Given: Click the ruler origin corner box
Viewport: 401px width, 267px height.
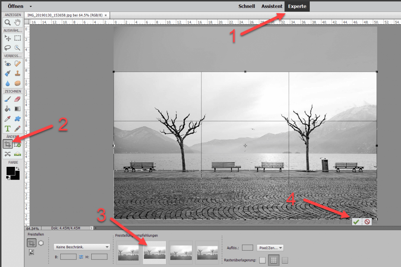Looking at the screenshot, I should [27, 22].
